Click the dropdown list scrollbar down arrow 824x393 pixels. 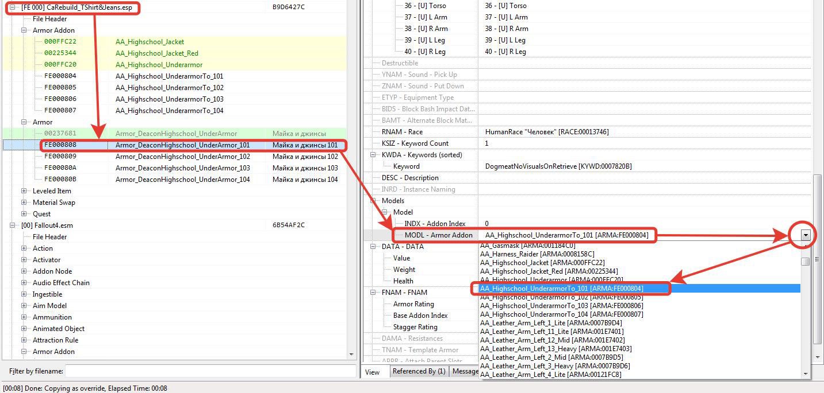806,374
